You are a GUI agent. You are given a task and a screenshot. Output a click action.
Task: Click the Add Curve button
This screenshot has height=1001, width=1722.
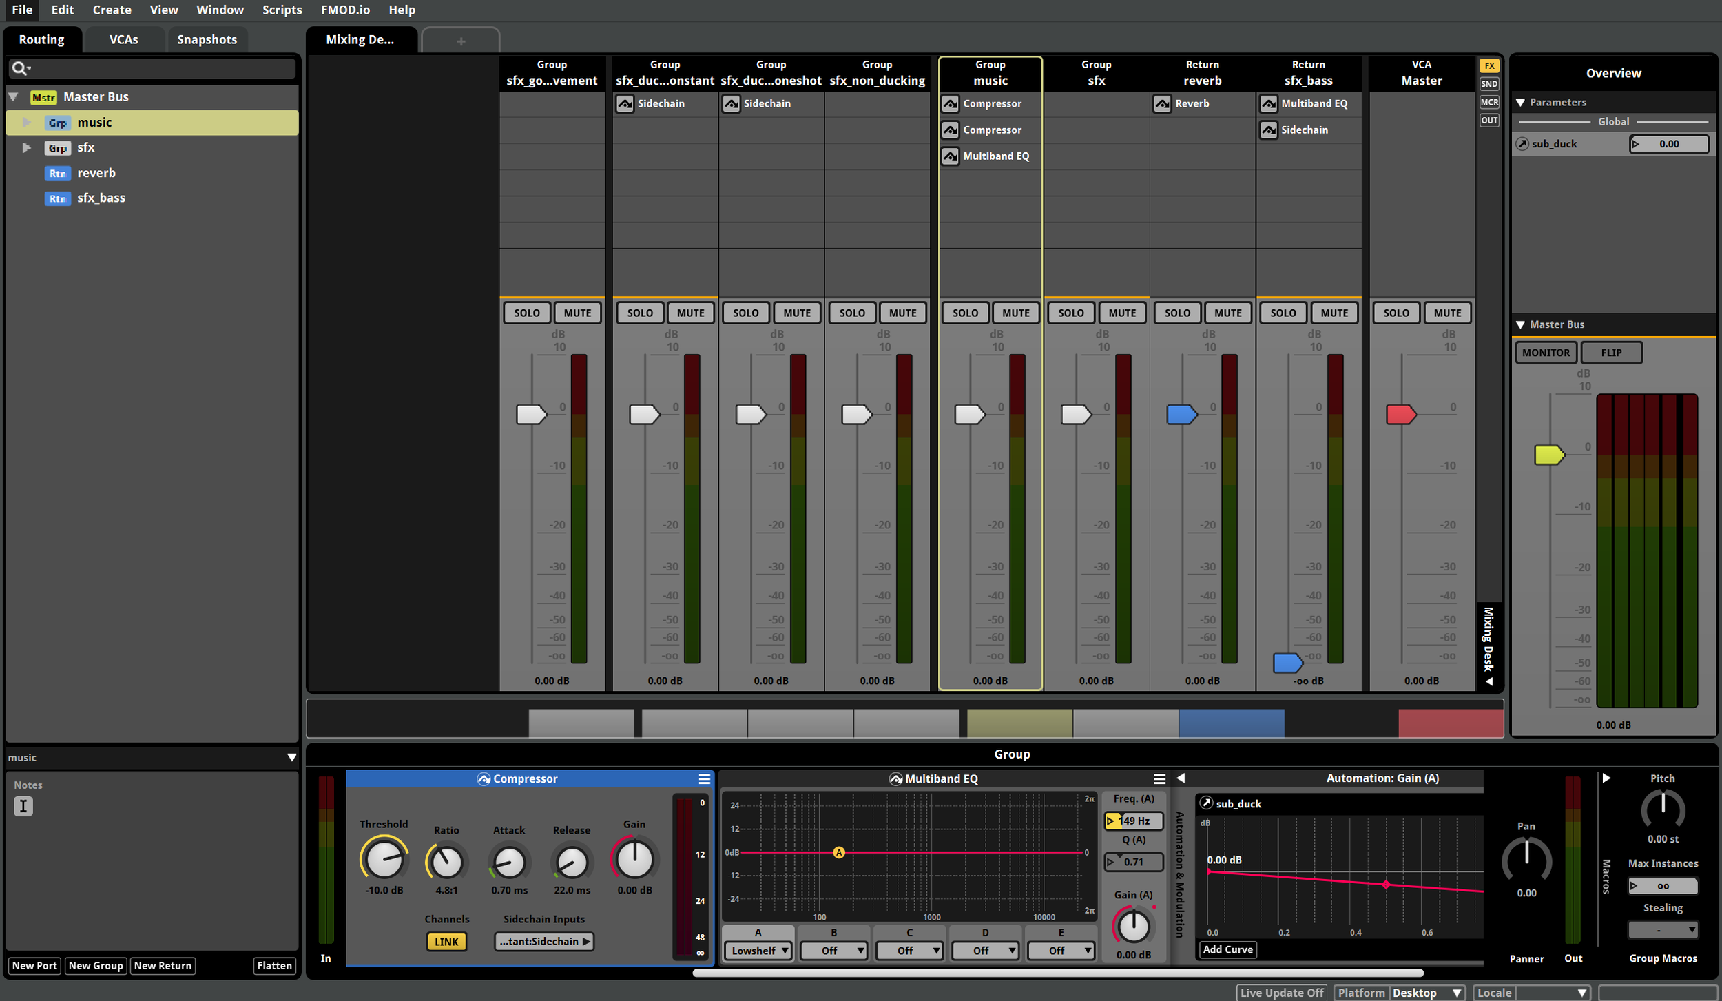[1227, 949]
